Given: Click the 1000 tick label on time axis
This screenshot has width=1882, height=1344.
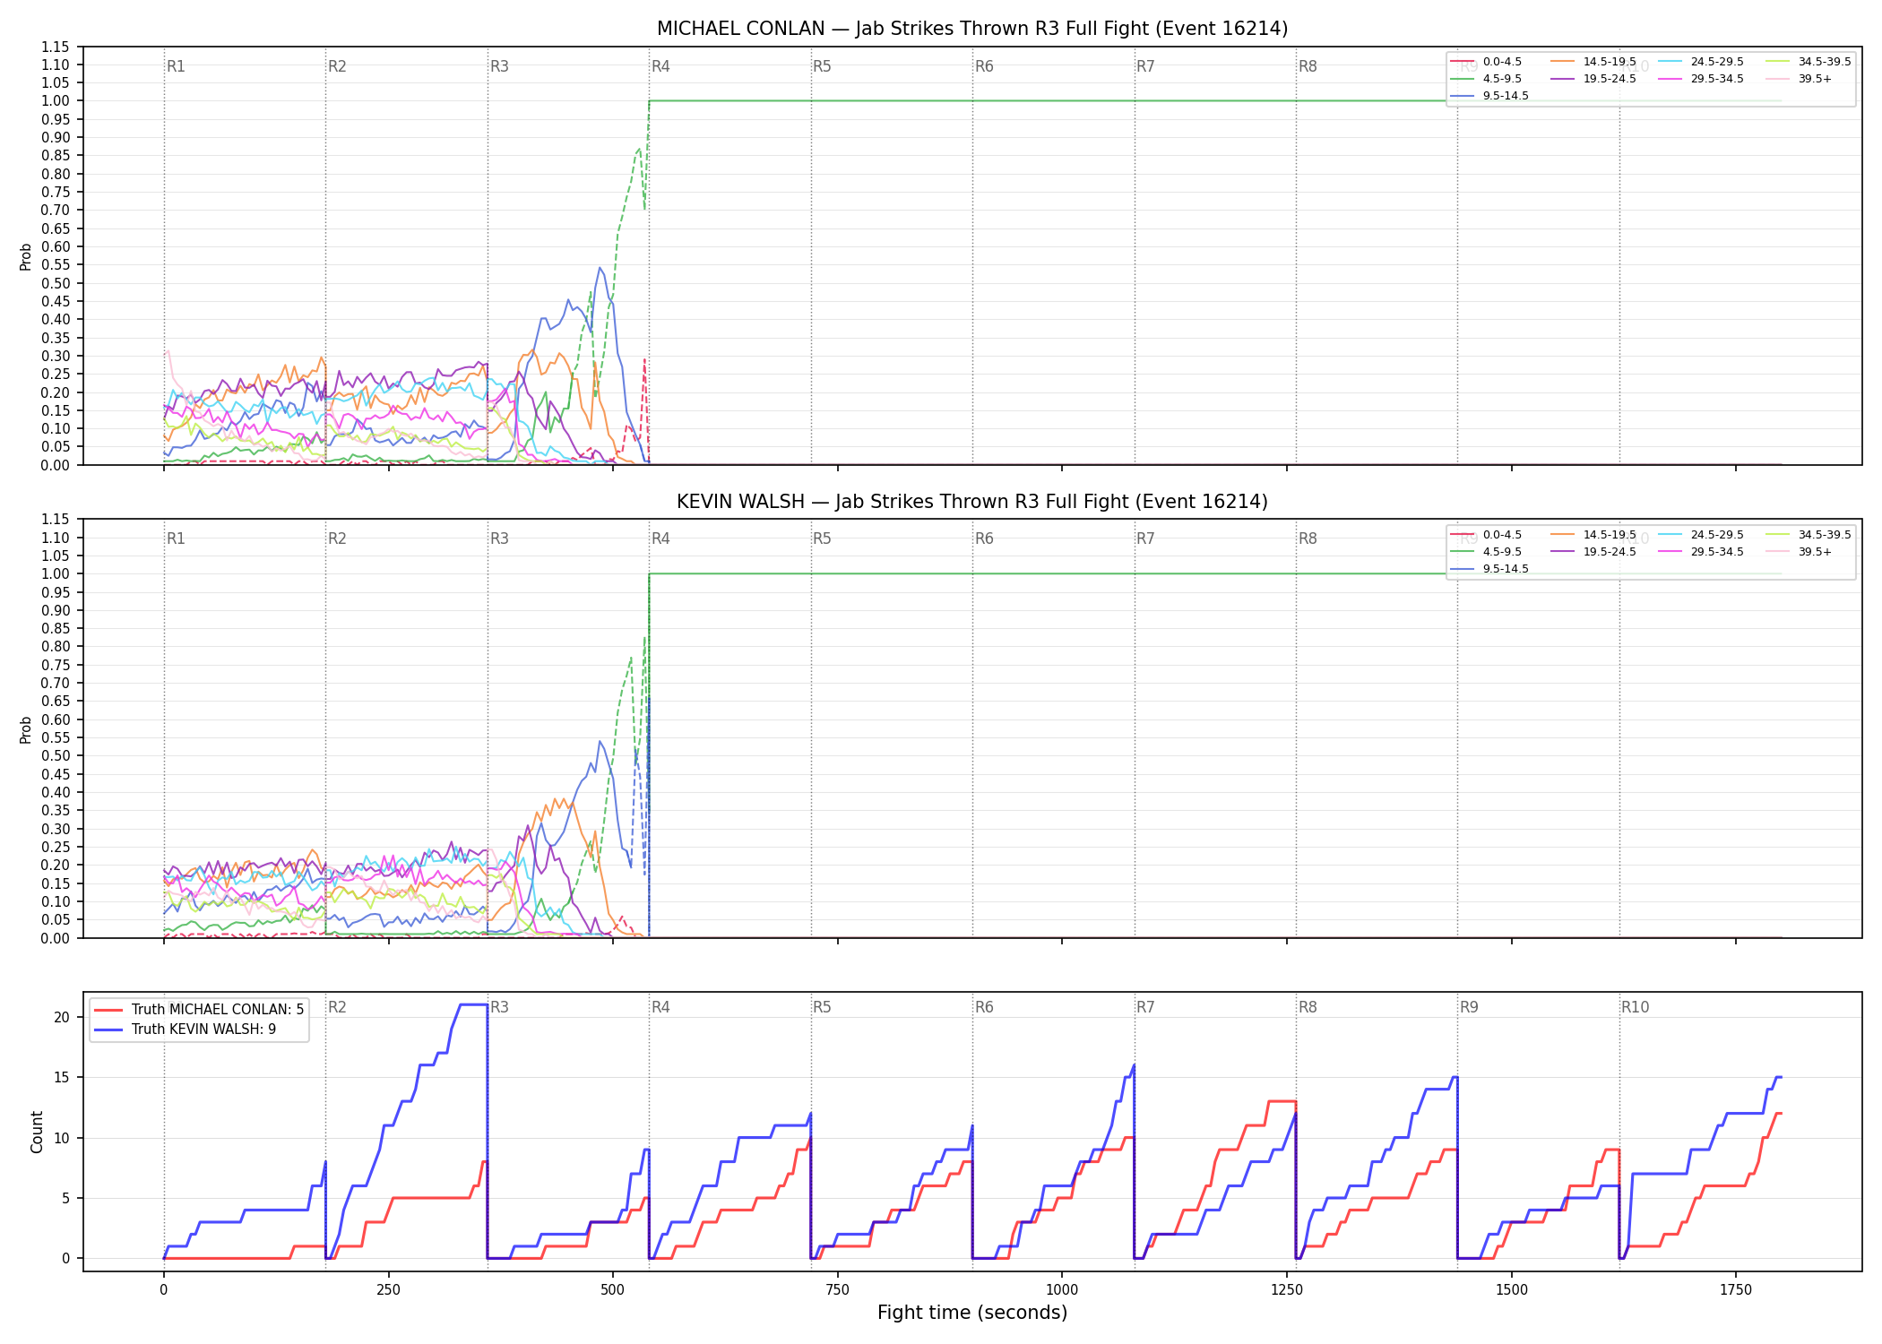Looking at the screenshot, I should coord(1062,1290).
